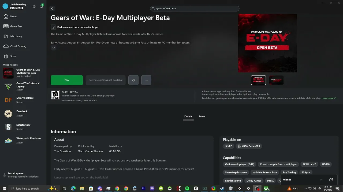This screenshot has width=343, height=192.
Task: Click the gears of war beta search field
Action: [195, 9]
